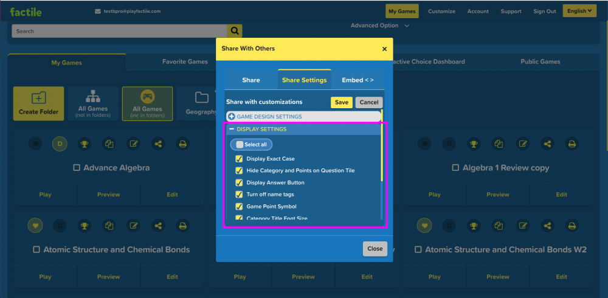The height and width of the screenshot is (298, 608).
Task: Click duplicate icon on Algebra 1 Review copy
Action: click(499, 144)
